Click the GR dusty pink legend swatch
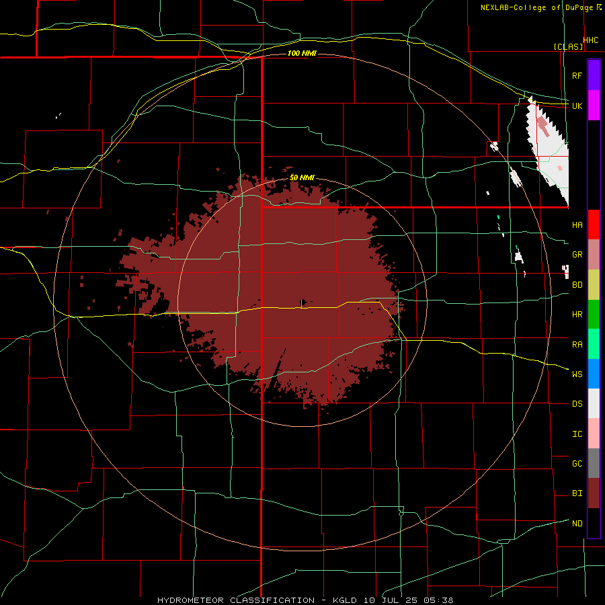Screen dimensions: 605x605 tap(594, 255)
